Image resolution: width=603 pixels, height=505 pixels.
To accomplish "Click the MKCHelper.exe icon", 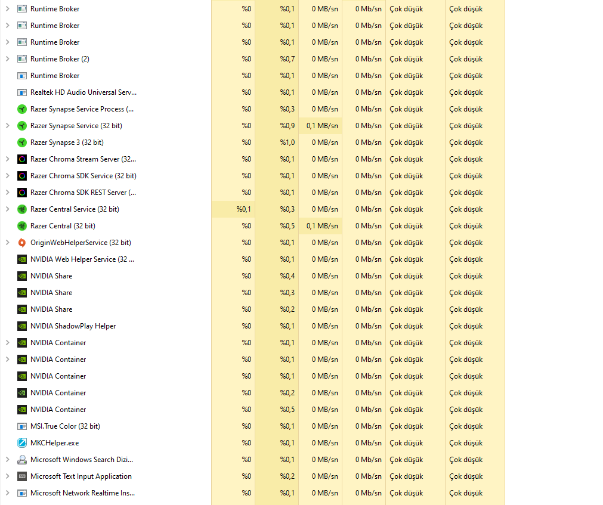I will tap(22, 443).
